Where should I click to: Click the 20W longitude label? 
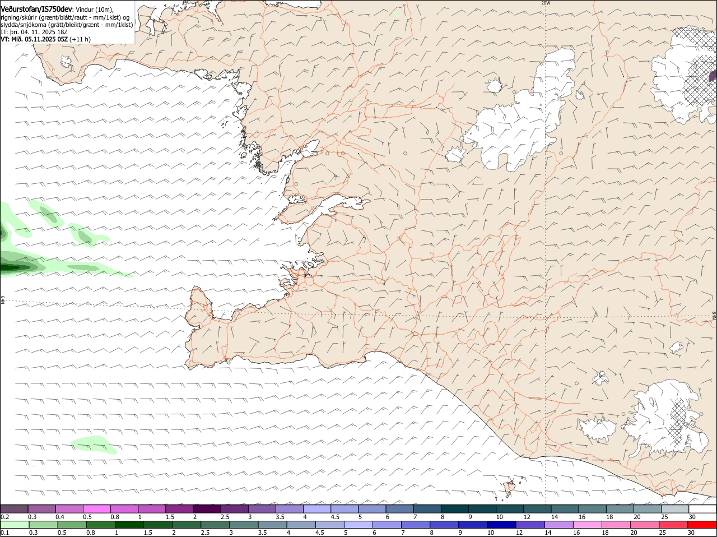pos(546,3)
